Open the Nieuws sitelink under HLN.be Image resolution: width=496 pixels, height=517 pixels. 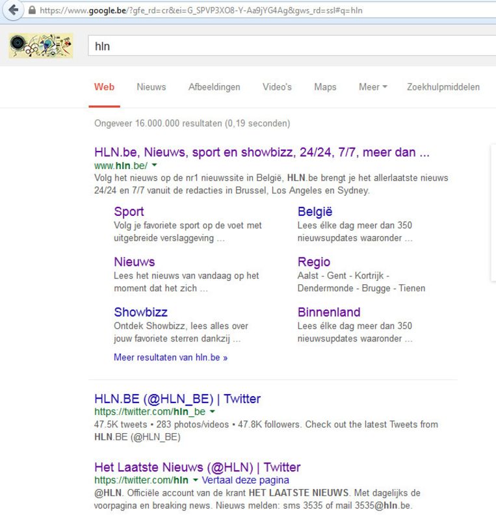click(x=135, y=262)
